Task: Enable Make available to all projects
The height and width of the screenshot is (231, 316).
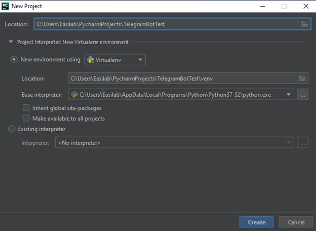Action: (x=26, y=119)
